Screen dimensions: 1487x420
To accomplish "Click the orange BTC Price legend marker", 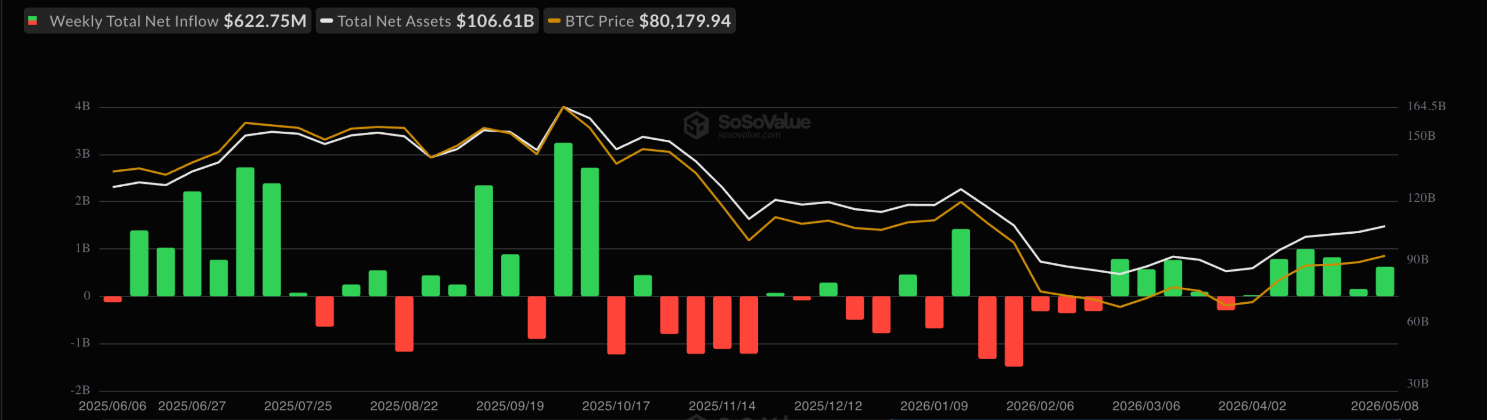I will click(554, 21).
